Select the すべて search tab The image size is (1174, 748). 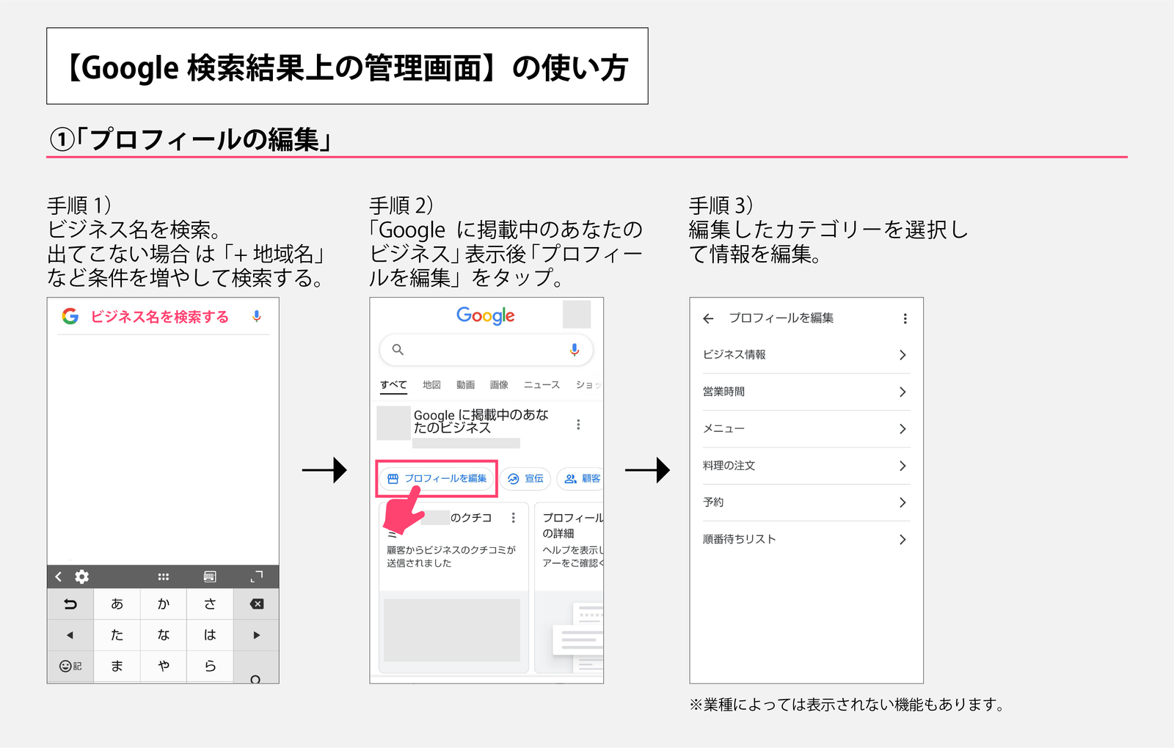point(393,385)
